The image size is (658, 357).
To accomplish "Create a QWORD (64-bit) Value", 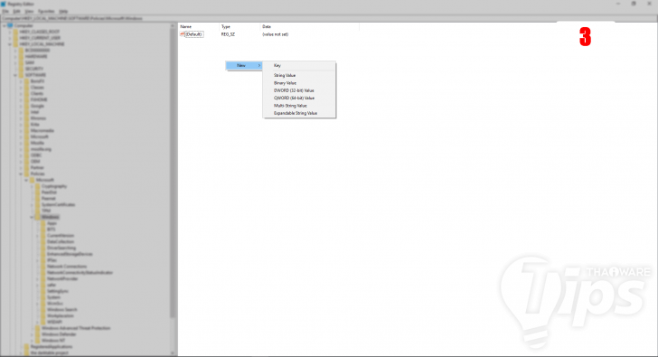I will coord(299,99).
